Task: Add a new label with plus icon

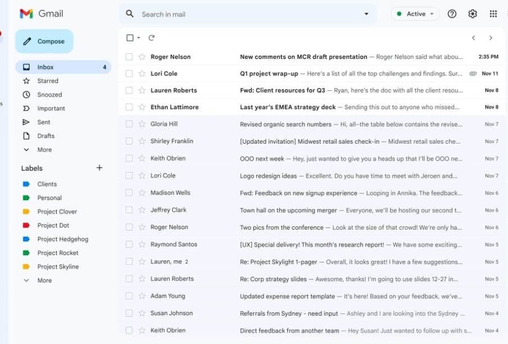Action: (x=99, y=167)
